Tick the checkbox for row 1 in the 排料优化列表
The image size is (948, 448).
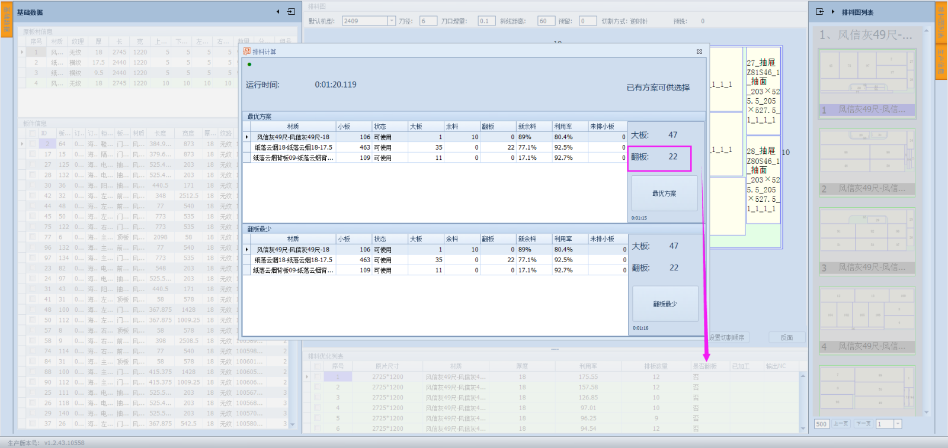317,376
